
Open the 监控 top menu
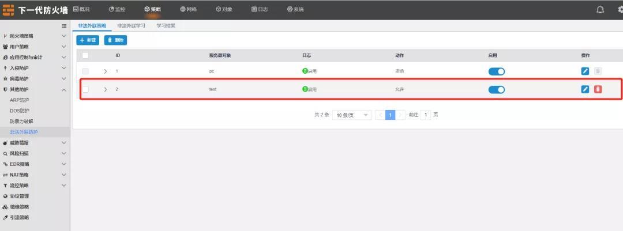click(117, 9)
